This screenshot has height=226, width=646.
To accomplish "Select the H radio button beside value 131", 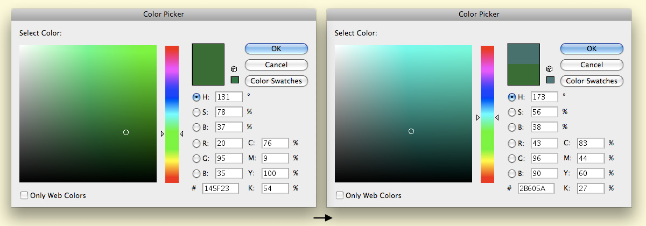I will tap(196, 97).
